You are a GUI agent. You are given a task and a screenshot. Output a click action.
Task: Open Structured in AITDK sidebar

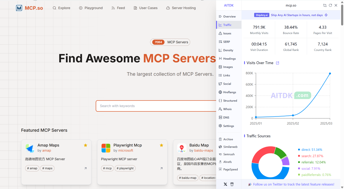coord(229,101)
